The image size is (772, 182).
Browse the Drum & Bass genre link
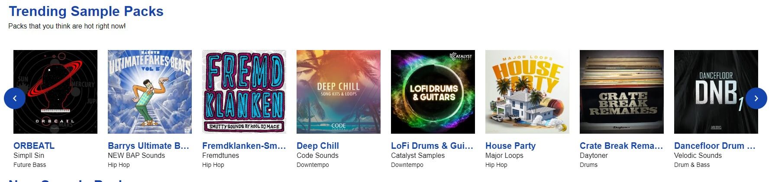coord(692,165)
